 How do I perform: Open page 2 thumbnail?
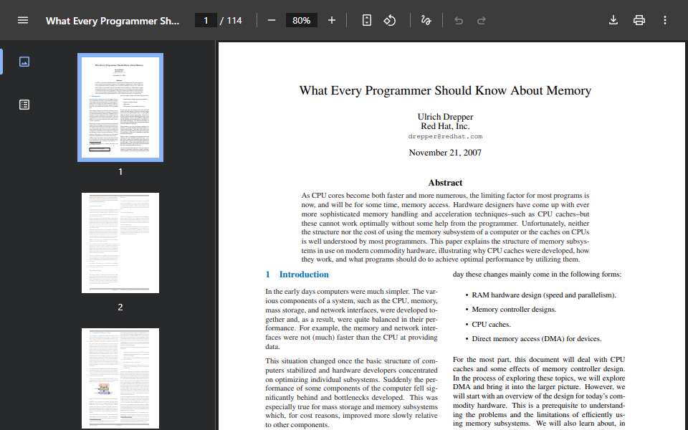[120, 243]
